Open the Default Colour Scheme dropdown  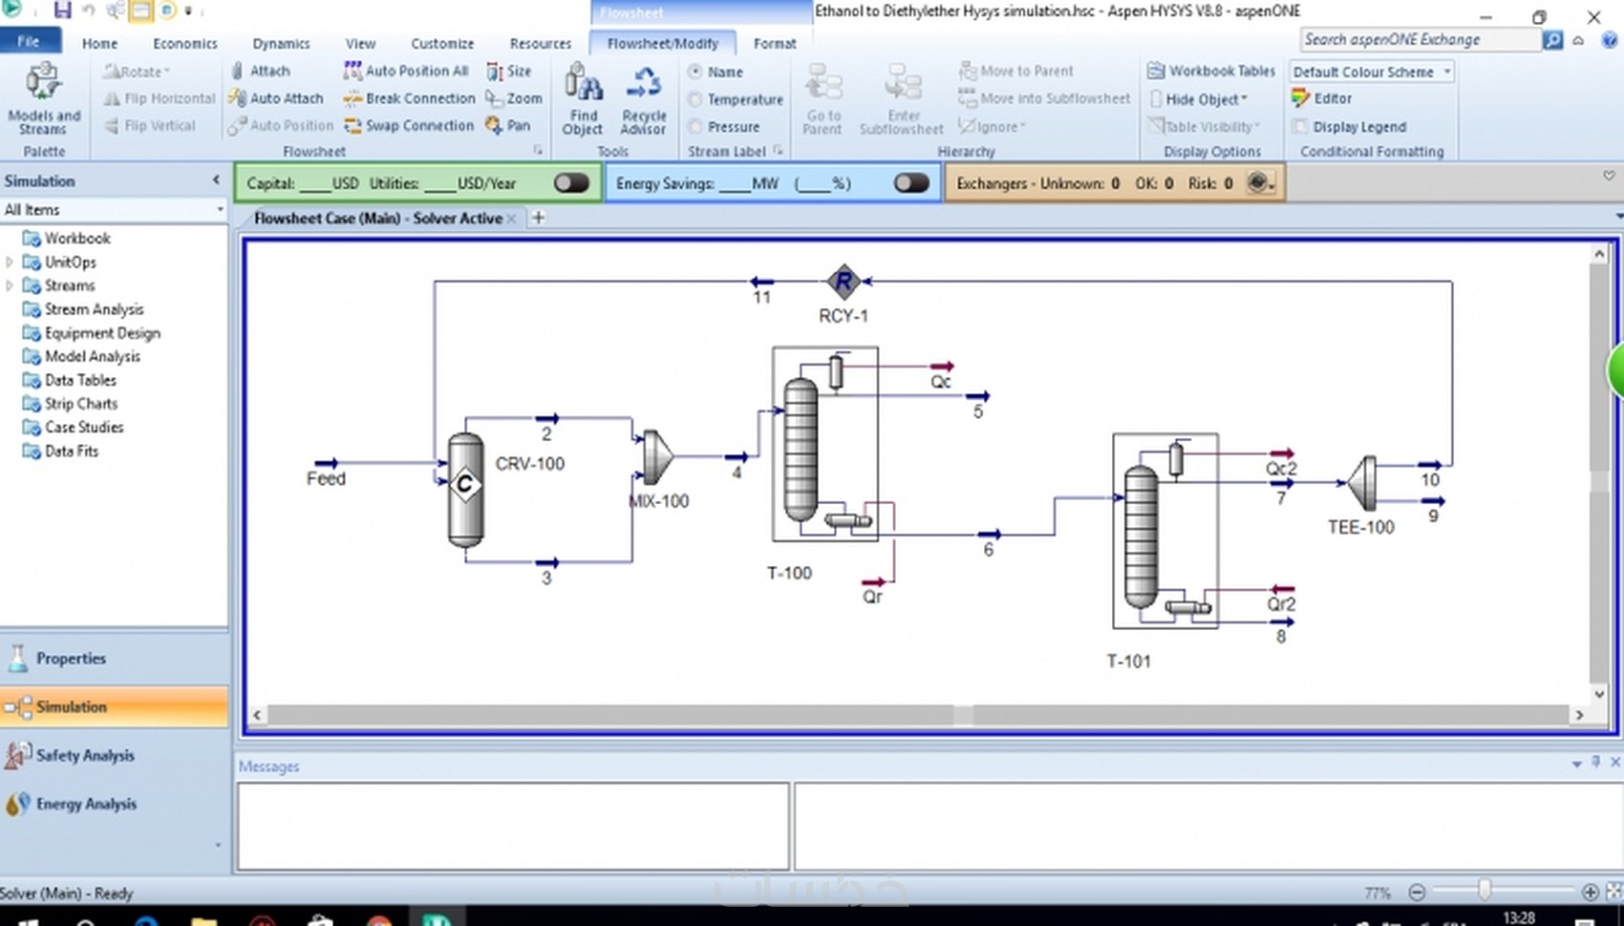point(1372,72)
